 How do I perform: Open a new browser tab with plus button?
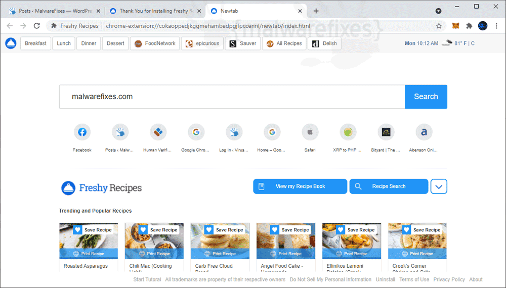(316, 11)
